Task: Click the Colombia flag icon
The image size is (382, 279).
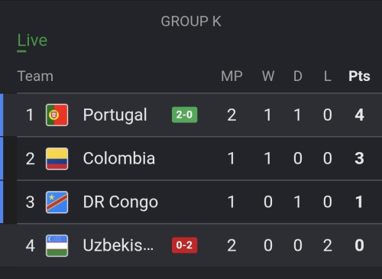Action: 57,158
